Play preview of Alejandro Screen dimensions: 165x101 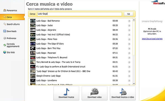(129, 30)
